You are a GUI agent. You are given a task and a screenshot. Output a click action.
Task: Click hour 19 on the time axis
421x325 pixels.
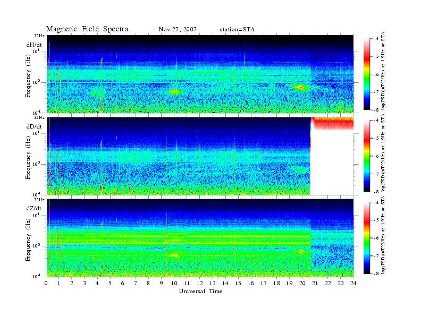coord(289,283)
